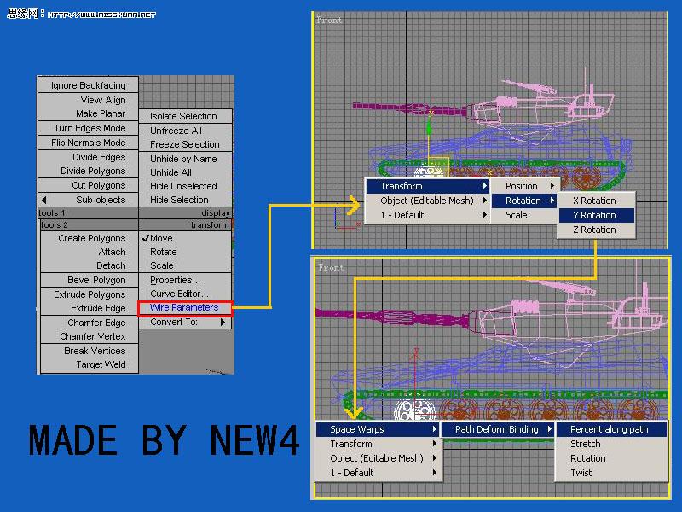Click the Front viewport label in upper view
This screenshot has height=512, width=682.
point(329,20)
